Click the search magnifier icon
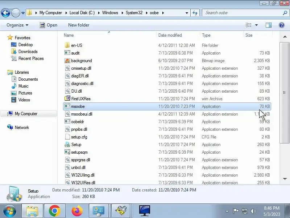The height and width of the screenshot is (218, 290). point(285,13)
